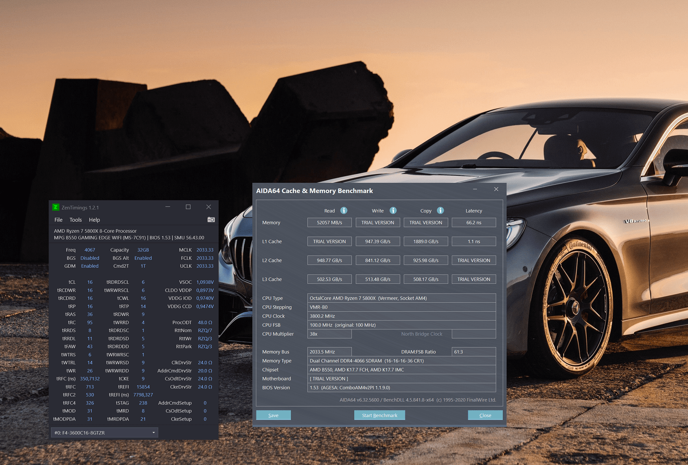The image size is (688, 465).
Task: Click the tRFC (ns) value 350,7132
Action: [x=90, y=379]
